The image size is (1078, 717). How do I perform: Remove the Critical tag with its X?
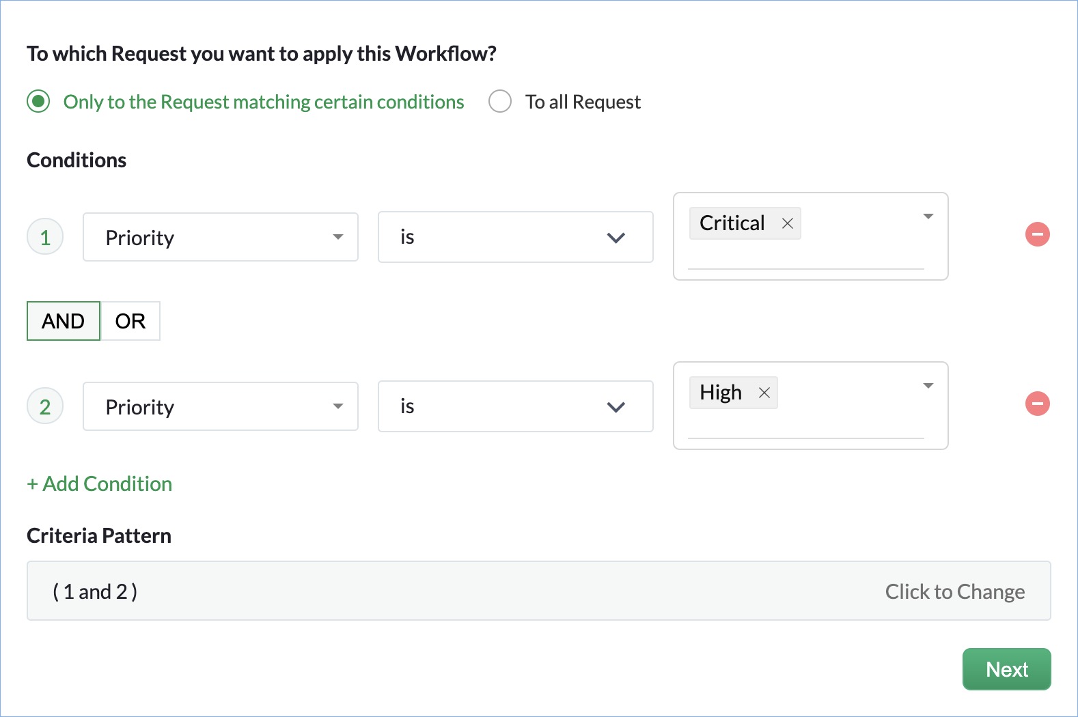coord(787,223)
